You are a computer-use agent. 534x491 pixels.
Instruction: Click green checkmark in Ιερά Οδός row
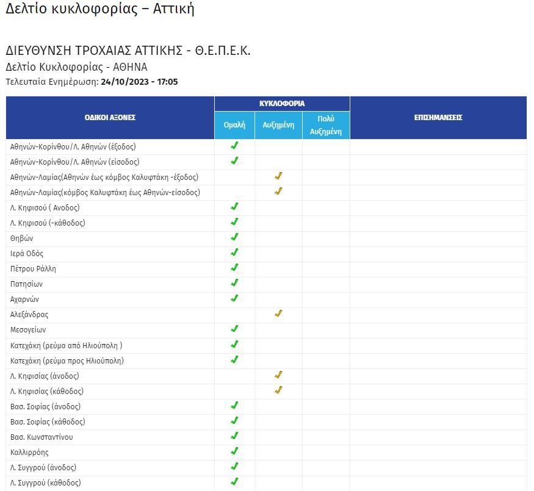[234, 253]
